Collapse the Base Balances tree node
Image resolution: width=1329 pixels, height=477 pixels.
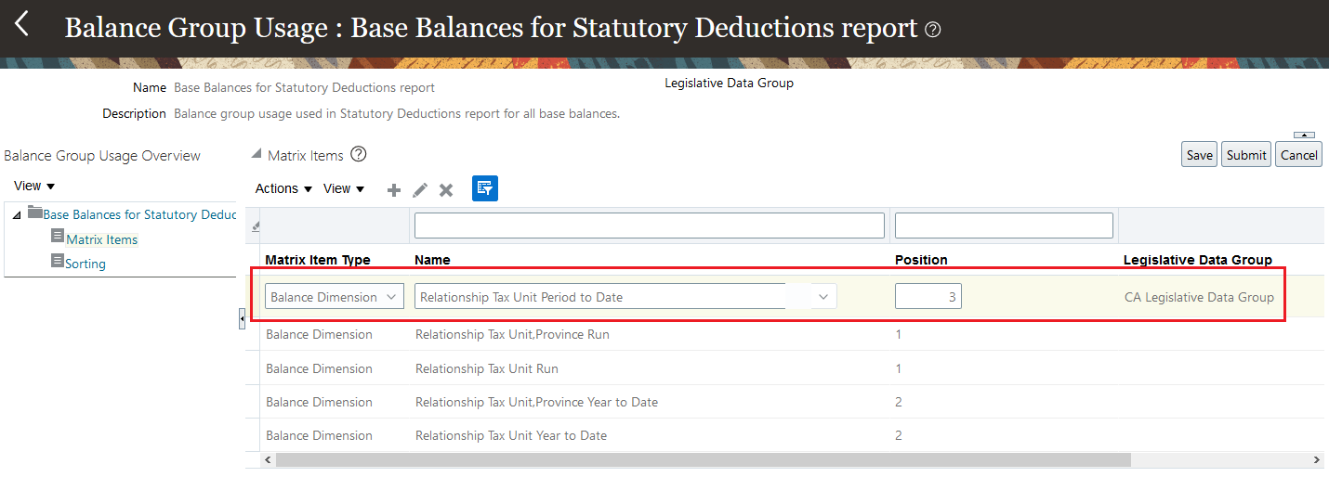click(17, 214)
